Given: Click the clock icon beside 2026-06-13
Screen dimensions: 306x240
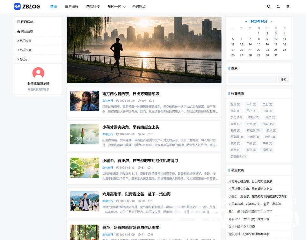Looking at the screenshot, I should tap(118, 168).
